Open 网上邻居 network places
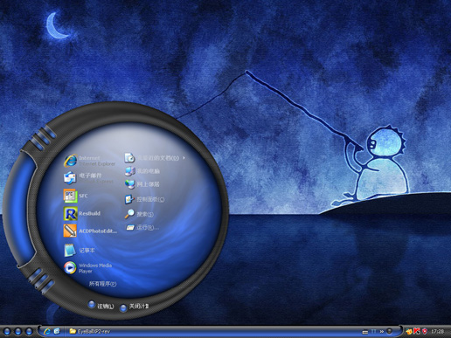The height and width of the screenshot is (338, 451). click(142, 184)
